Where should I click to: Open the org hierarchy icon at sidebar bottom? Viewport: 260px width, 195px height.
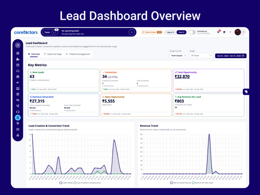[x=18, y=135]
